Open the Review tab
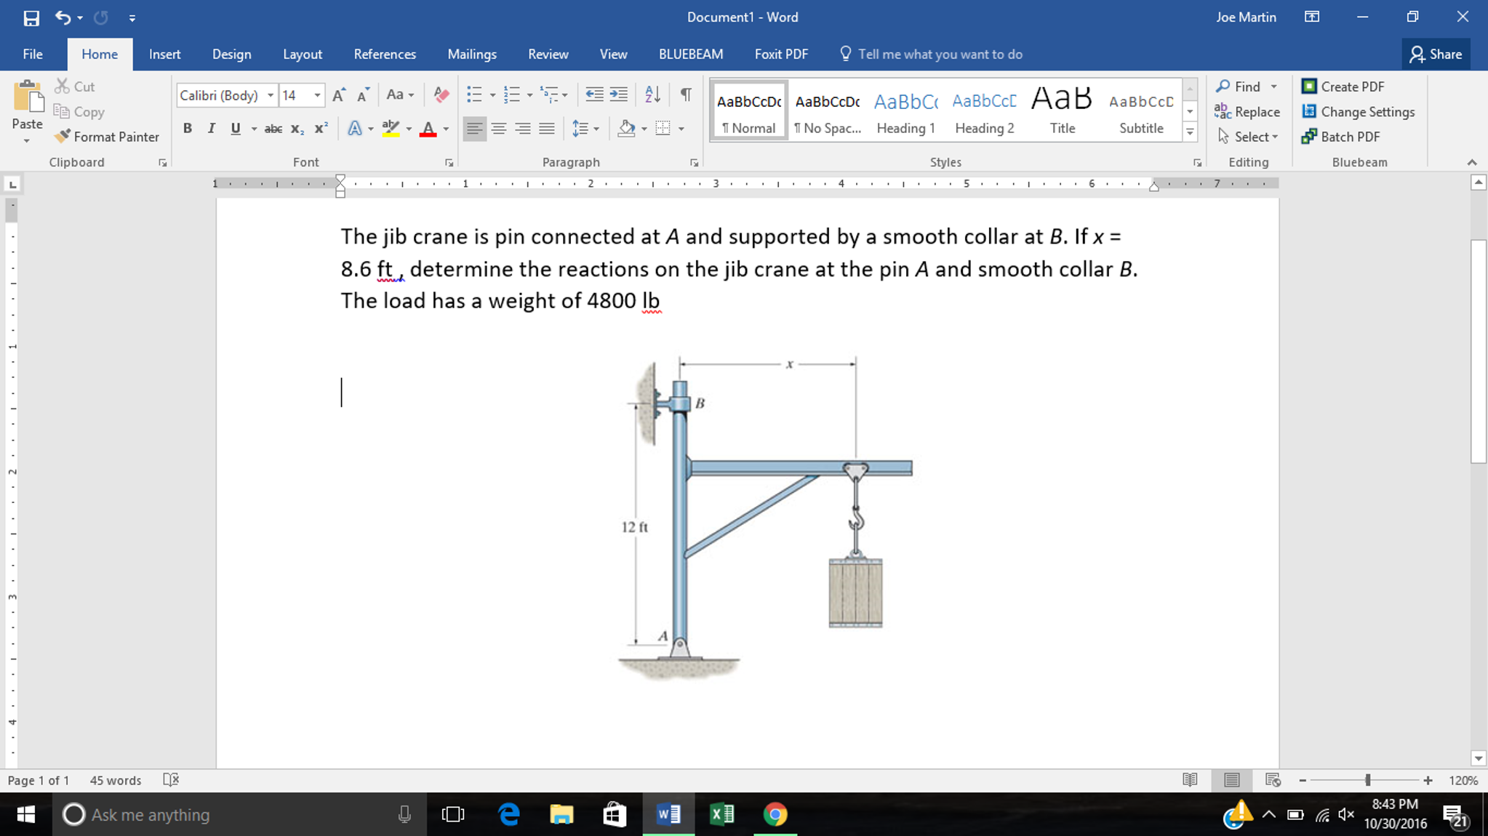The image size is (1488, 836). (548, 54)
